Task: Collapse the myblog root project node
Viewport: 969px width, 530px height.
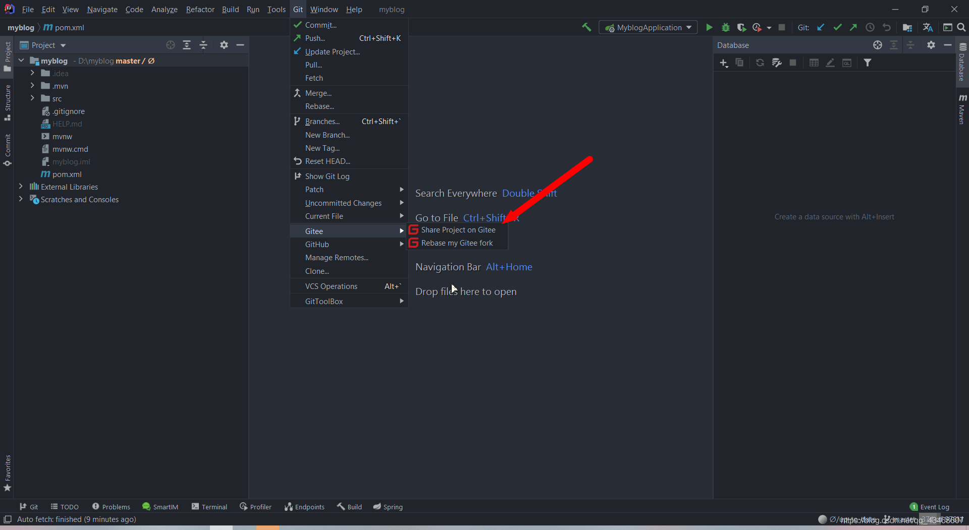Action: (21, 61)
